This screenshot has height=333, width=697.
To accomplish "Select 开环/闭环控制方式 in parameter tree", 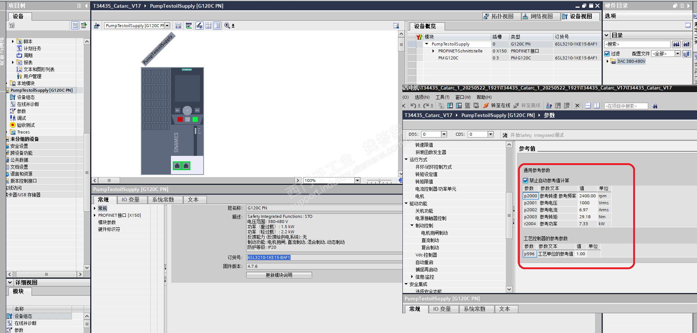I will tap(434, 167).
